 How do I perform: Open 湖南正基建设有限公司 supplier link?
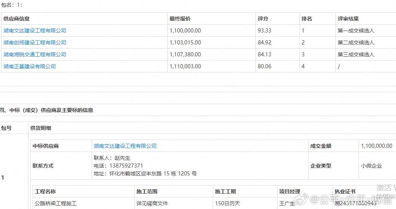tap(30, 66)
